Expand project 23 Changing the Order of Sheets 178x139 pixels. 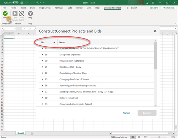point(42,79)
